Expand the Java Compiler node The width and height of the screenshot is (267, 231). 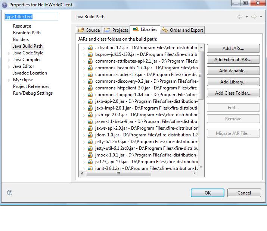point(9,60)
